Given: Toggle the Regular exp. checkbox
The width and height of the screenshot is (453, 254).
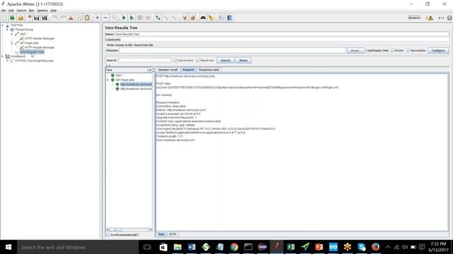Looking at the screenshot, I should click(198, 60).
